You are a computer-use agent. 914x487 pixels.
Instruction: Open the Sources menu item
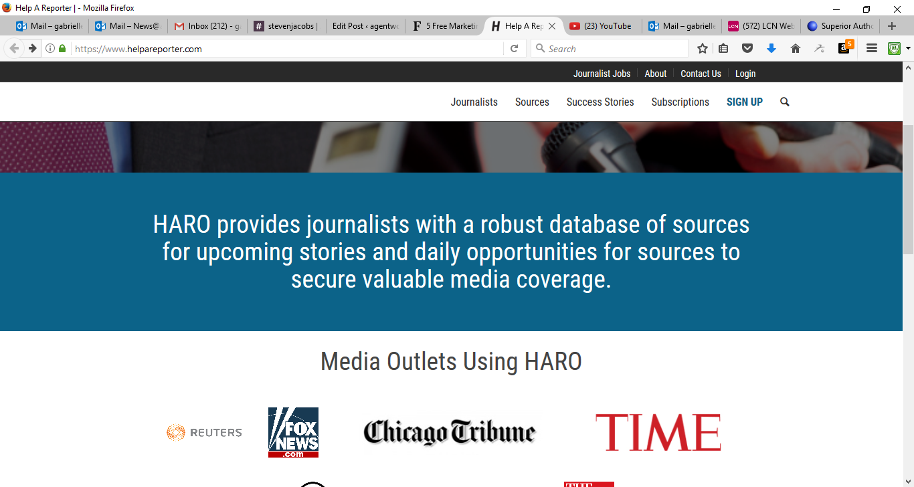[532, 102]
